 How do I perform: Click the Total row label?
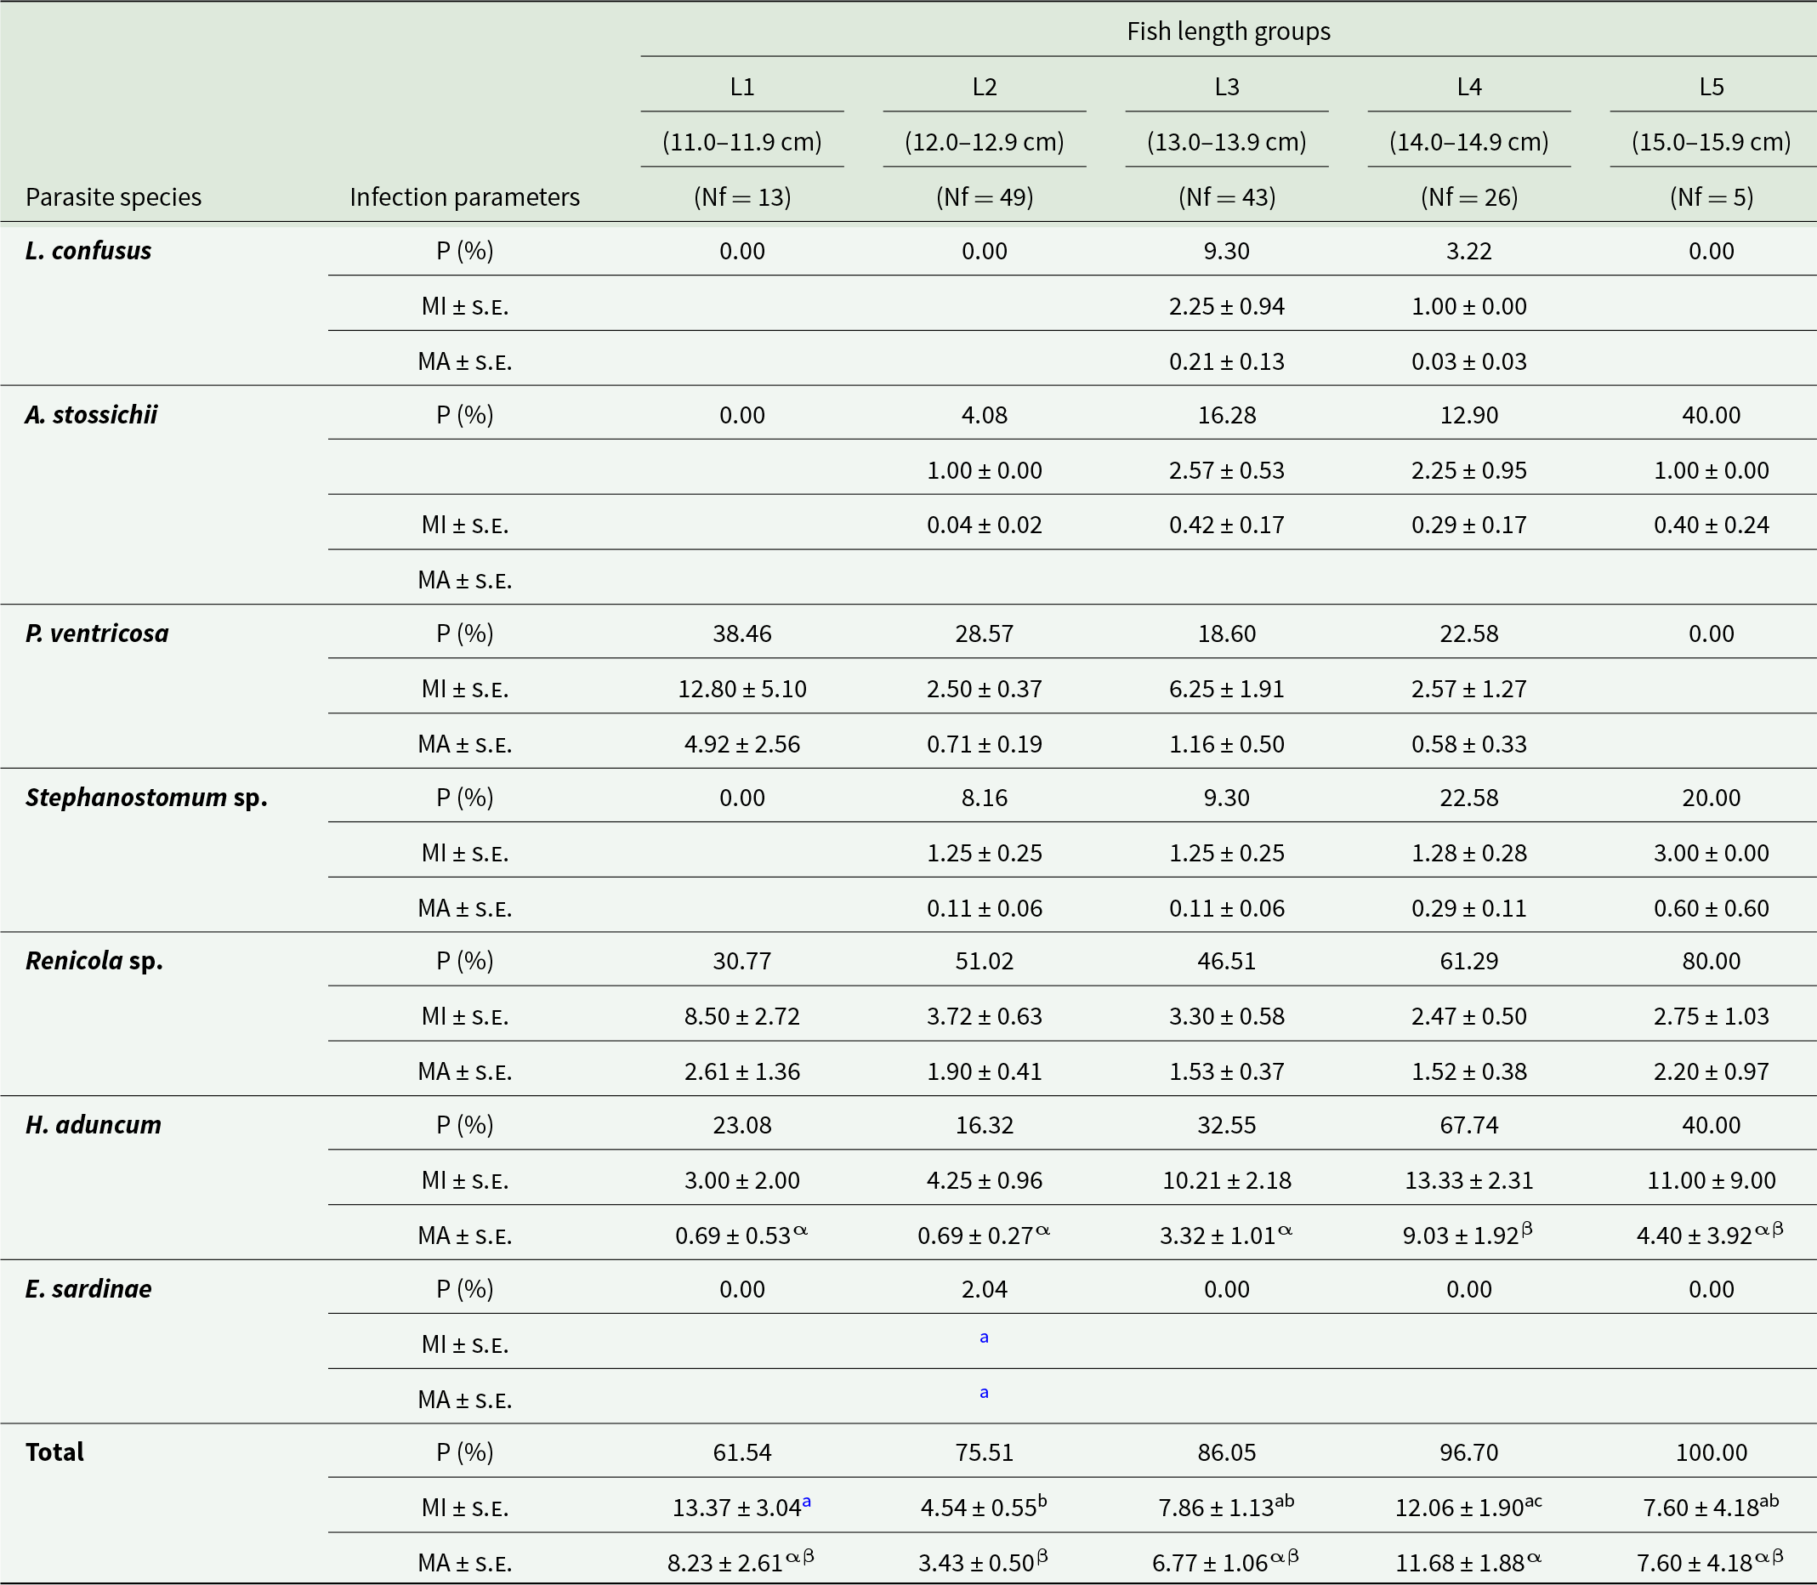click(54, 1452)
